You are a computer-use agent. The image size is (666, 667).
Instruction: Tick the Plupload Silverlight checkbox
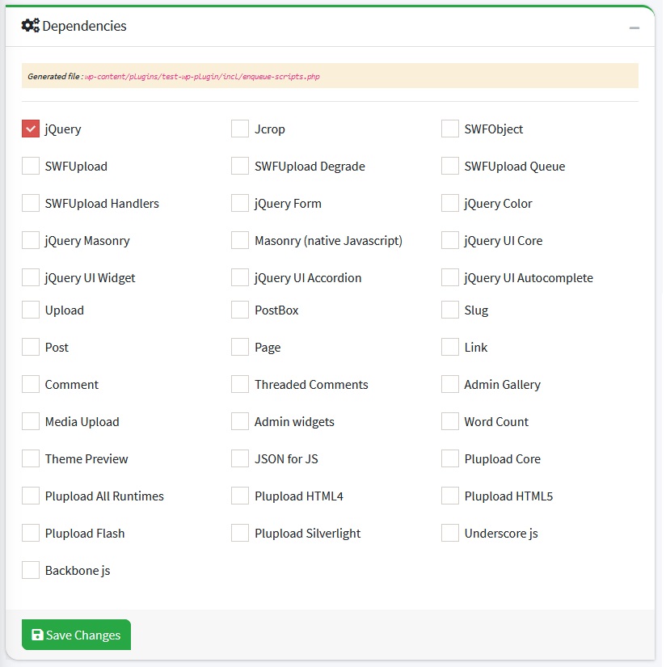[x=240, y=533]
